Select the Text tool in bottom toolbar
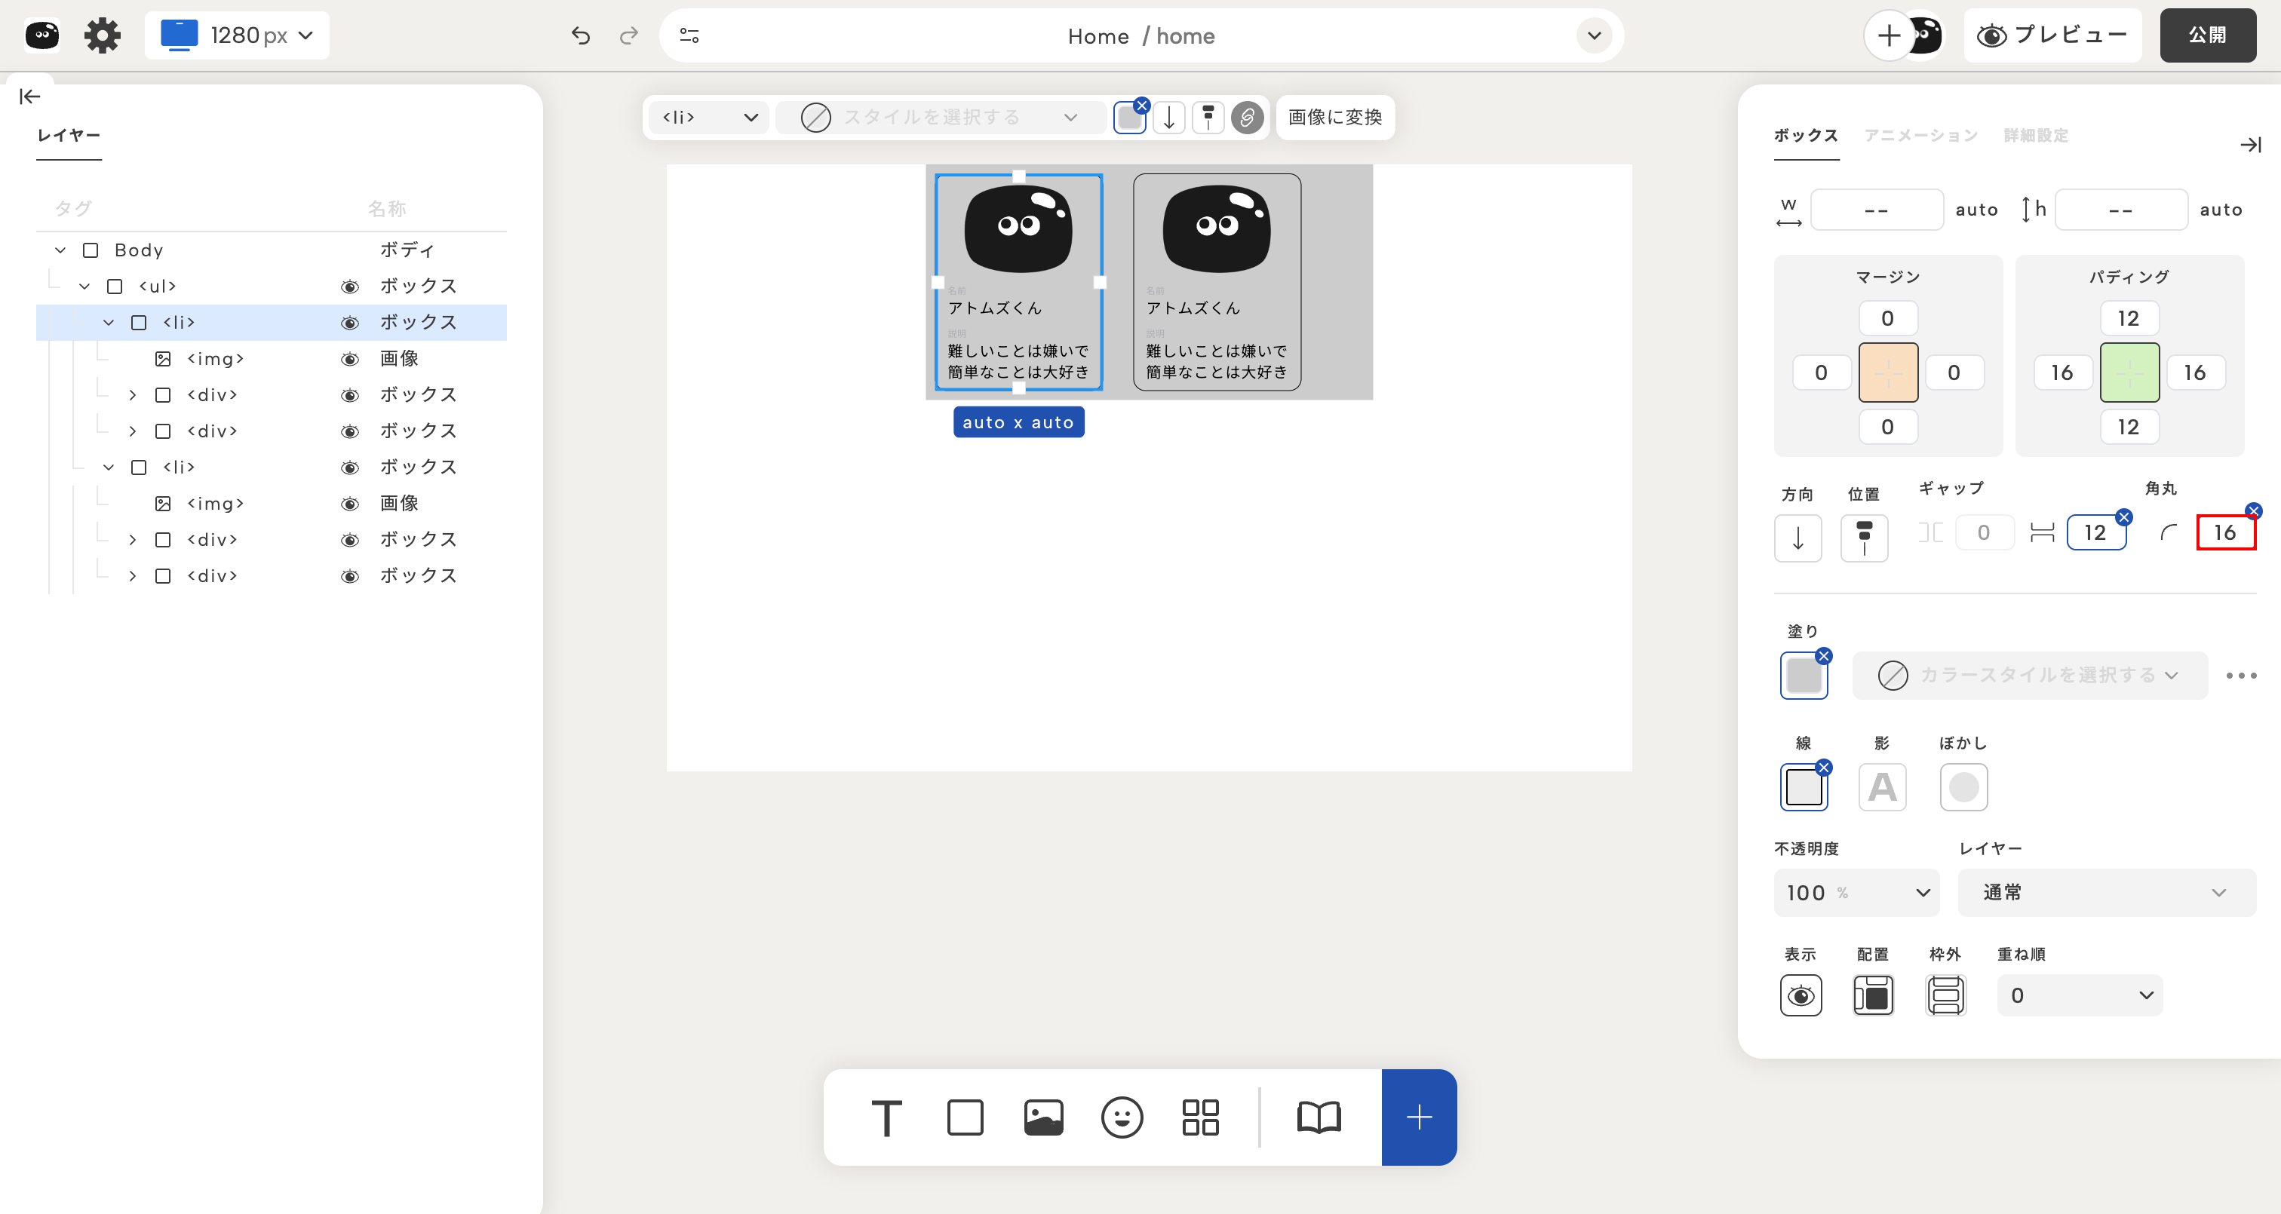Image resolution: width=2281 pixels, height=1214 pixels. [x=886, y=1117]
